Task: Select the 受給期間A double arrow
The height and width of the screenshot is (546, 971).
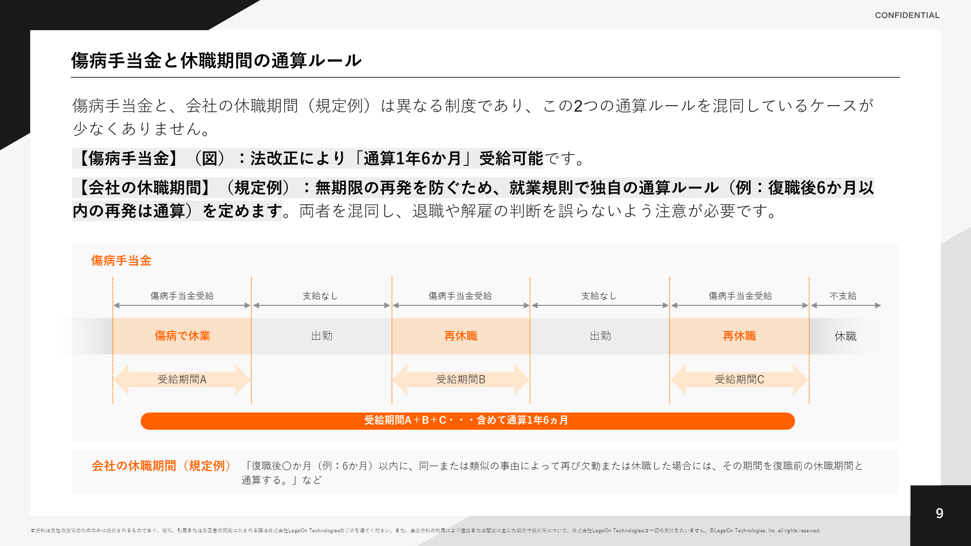Action: click(x=182, y=380)
